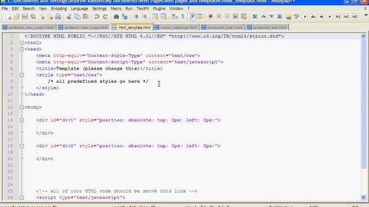Image resolution: width=369 pixels, height=207 pixels.
Task: Collapse the <script> fold marker on line 26
Action: pyautogui.click(x=22, y=197)
